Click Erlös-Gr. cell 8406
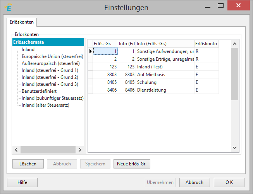253x194 pixels. (x=105, y=90)
